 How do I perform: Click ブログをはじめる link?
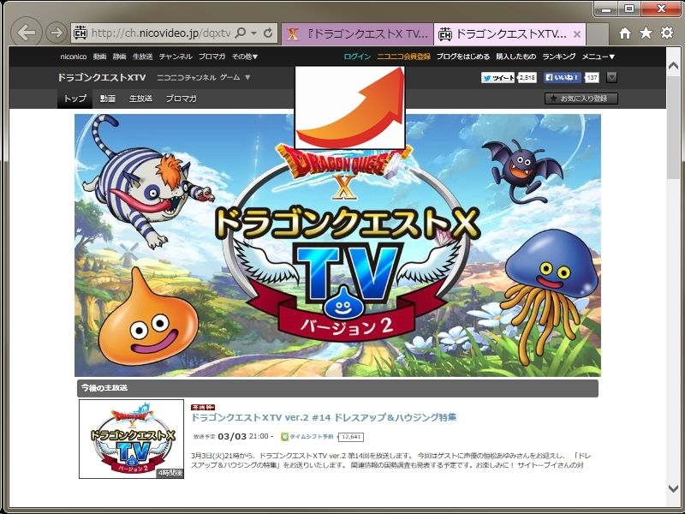tap(463, 57)
